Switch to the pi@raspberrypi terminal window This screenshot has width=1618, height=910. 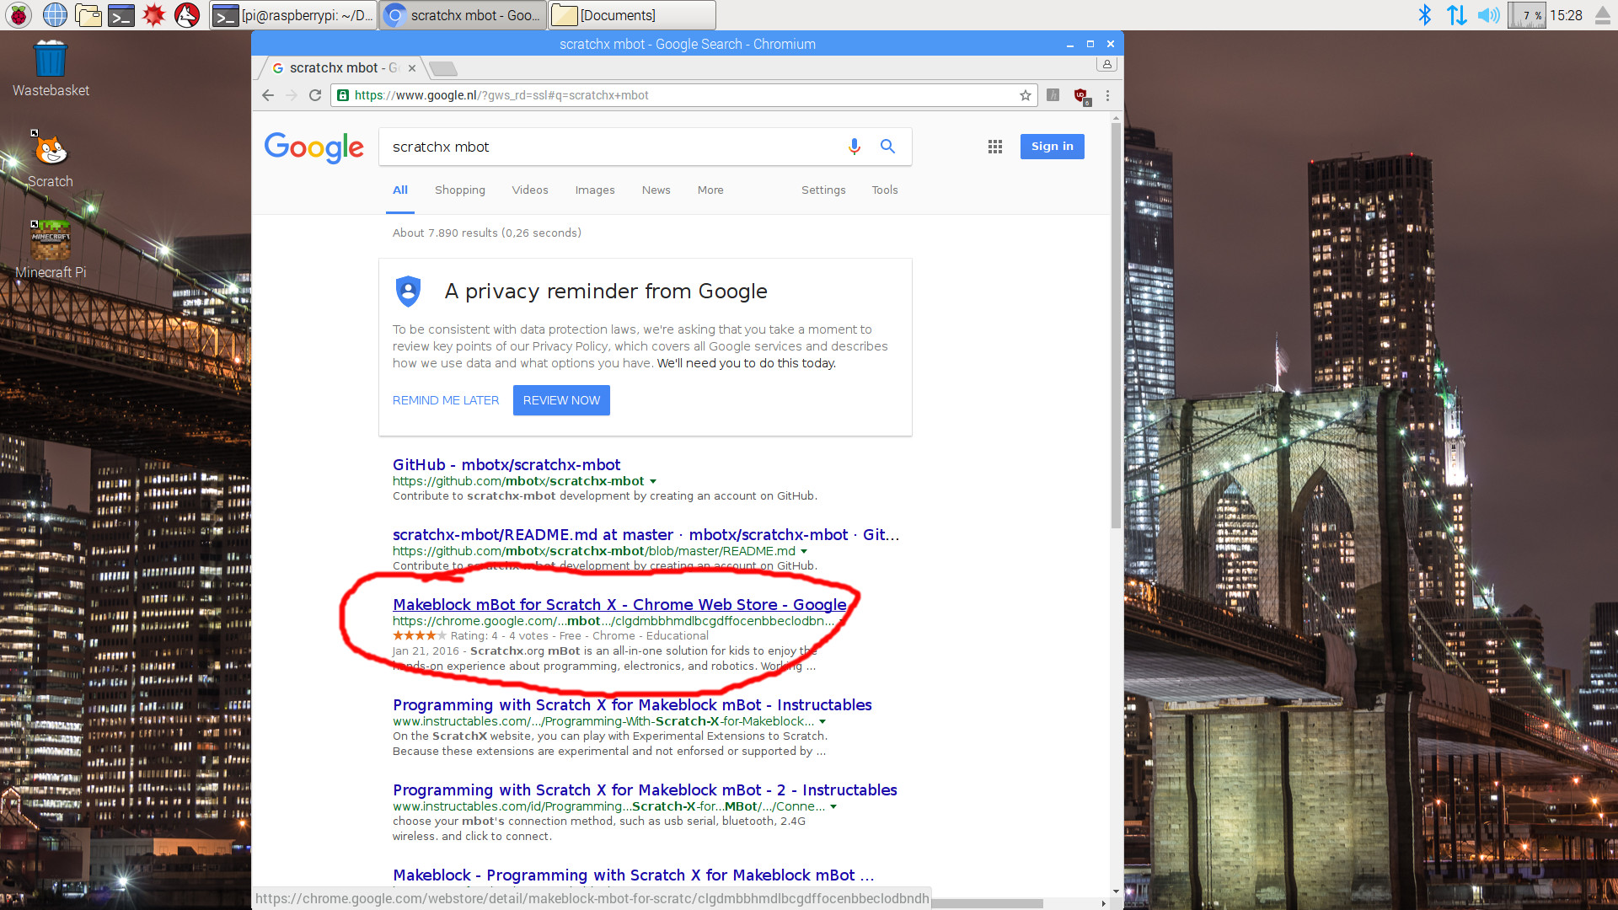(292, 15)
